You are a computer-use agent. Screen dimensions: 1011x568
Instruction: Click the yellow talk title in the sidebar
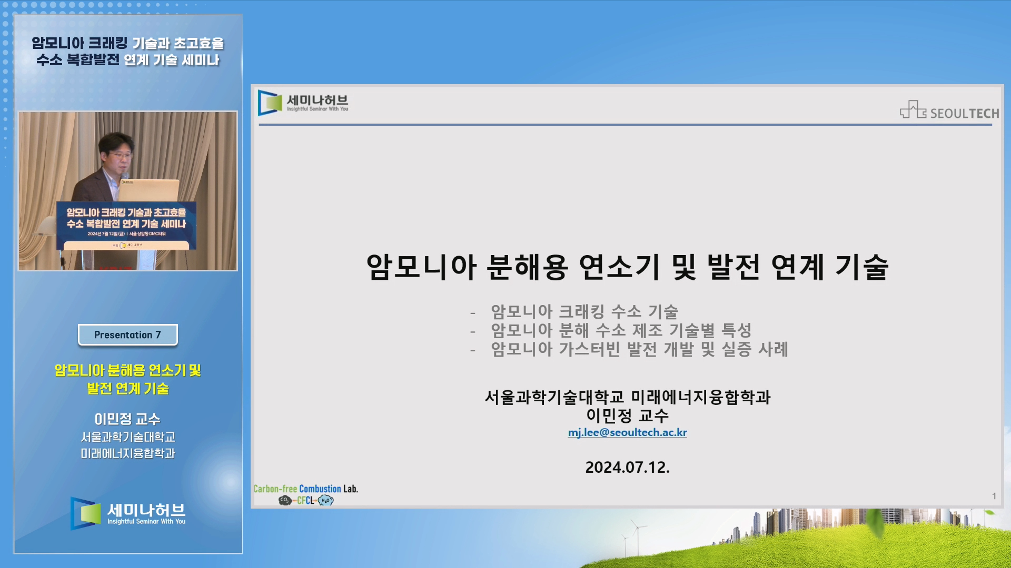point(128,379)
